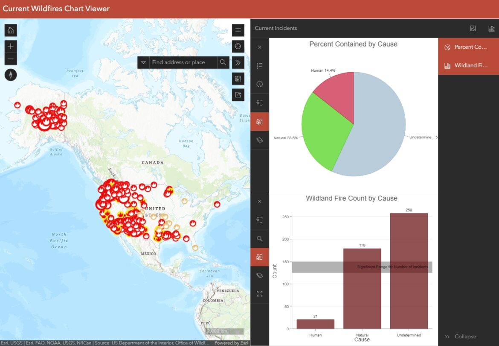Viewport: 499px width, 346px height.
Task: Click the Powered by Esri link
Action: pos(231,343)
